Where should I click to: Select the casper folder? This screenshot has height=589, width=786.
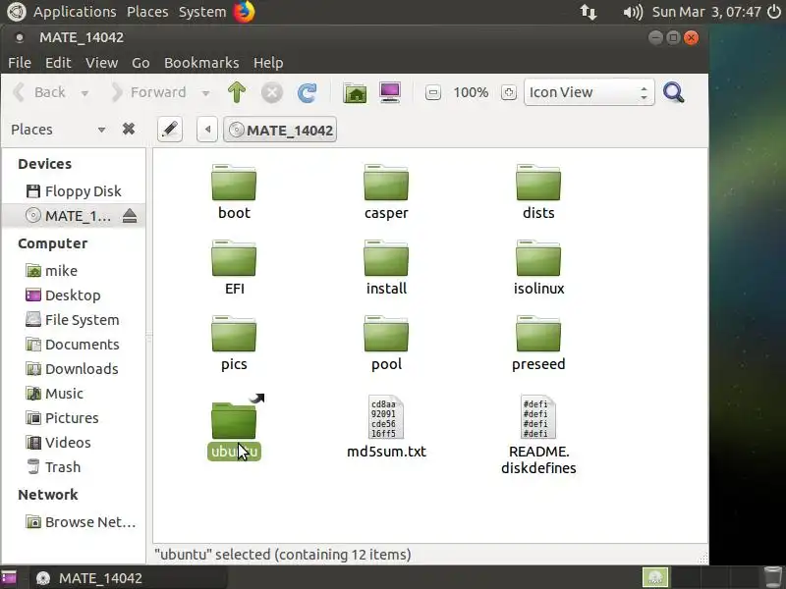click(x=386, y=191)
